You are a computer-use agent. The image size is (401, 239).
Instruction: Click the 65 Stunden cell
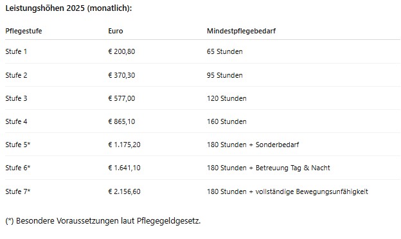tap(224, 51)
